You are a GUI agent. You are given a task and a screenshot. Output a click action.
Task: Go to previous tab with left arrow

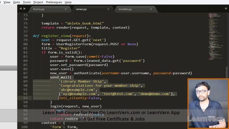point(20,9)
